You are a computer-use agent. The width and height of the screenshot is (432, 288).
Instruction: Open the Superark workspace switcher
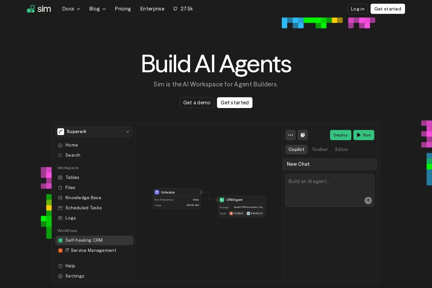pyautogui.click(x=94, y=132)
